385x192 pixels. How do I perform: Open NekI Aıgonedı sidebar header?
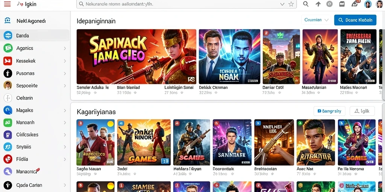[x=31, y=21]
